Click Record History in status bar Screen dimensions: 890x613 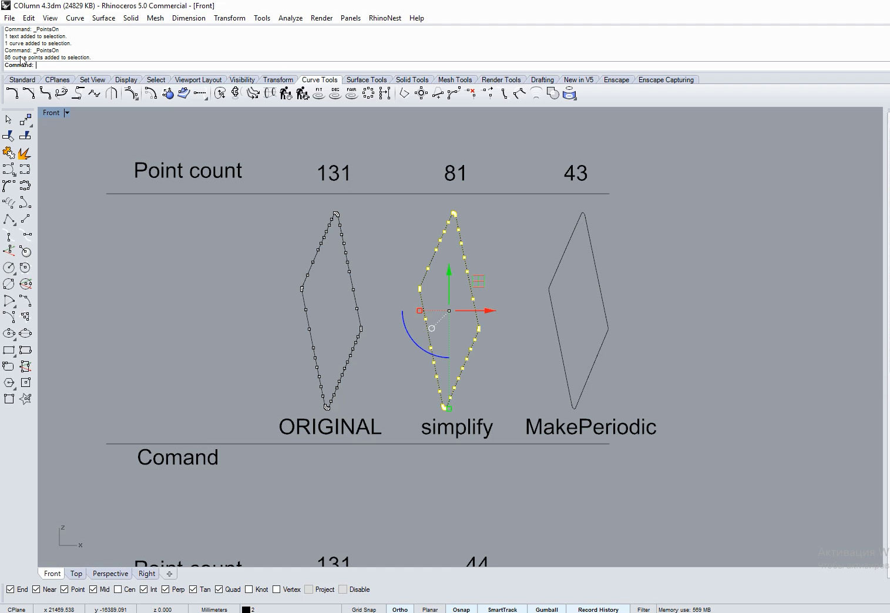click(x=598, y=609)
